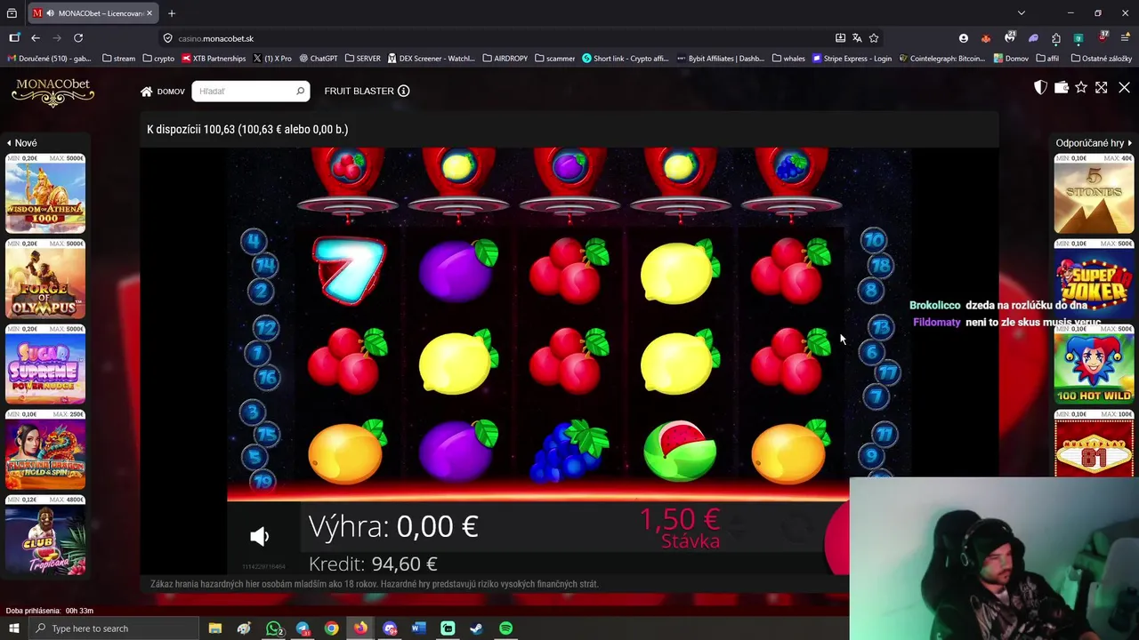Open the Wisdom of Athena 1000 game
The width and height of the screenshot is (1139, 640).
[x=45, y=194]
